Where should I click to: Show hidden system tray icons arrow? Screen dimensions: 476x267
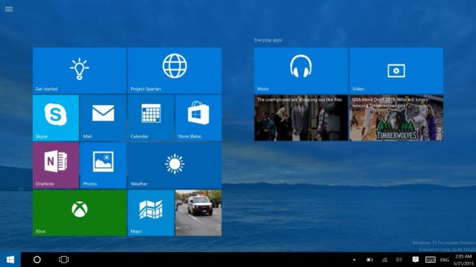point(354,260)
